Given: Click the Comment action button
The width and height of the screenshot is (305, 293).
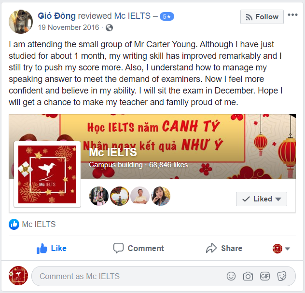Looking at the screenshot, I should tap(139, 248).
